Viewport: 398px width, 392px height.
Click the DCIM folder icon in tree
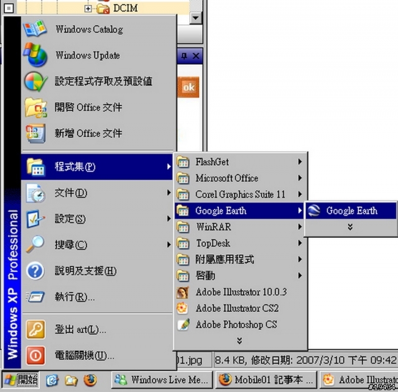pos(103,9)
